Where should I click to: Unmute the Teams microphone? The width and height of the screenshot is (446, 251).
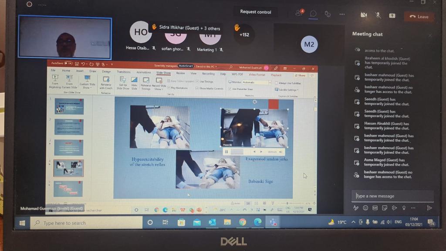(378, 15)
